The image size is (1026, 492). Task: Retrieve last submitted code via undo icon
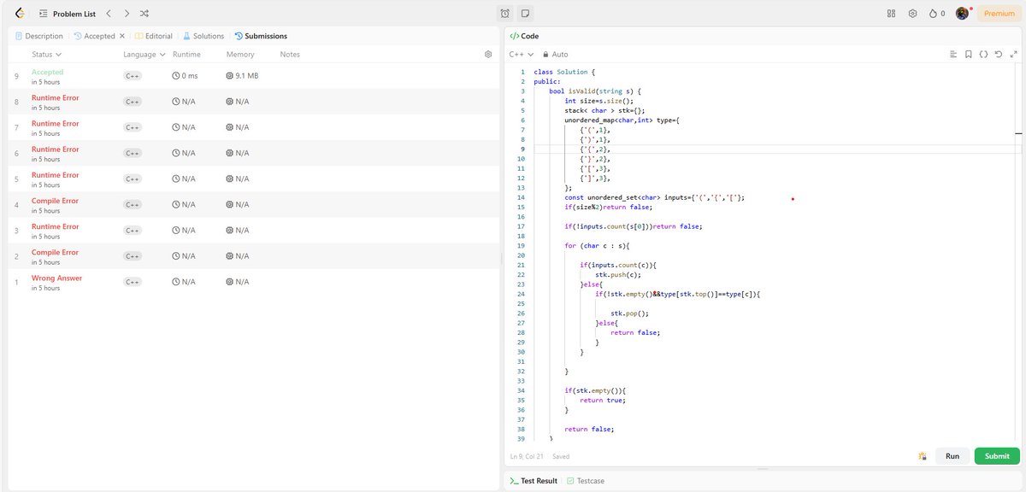click(999, 54)
